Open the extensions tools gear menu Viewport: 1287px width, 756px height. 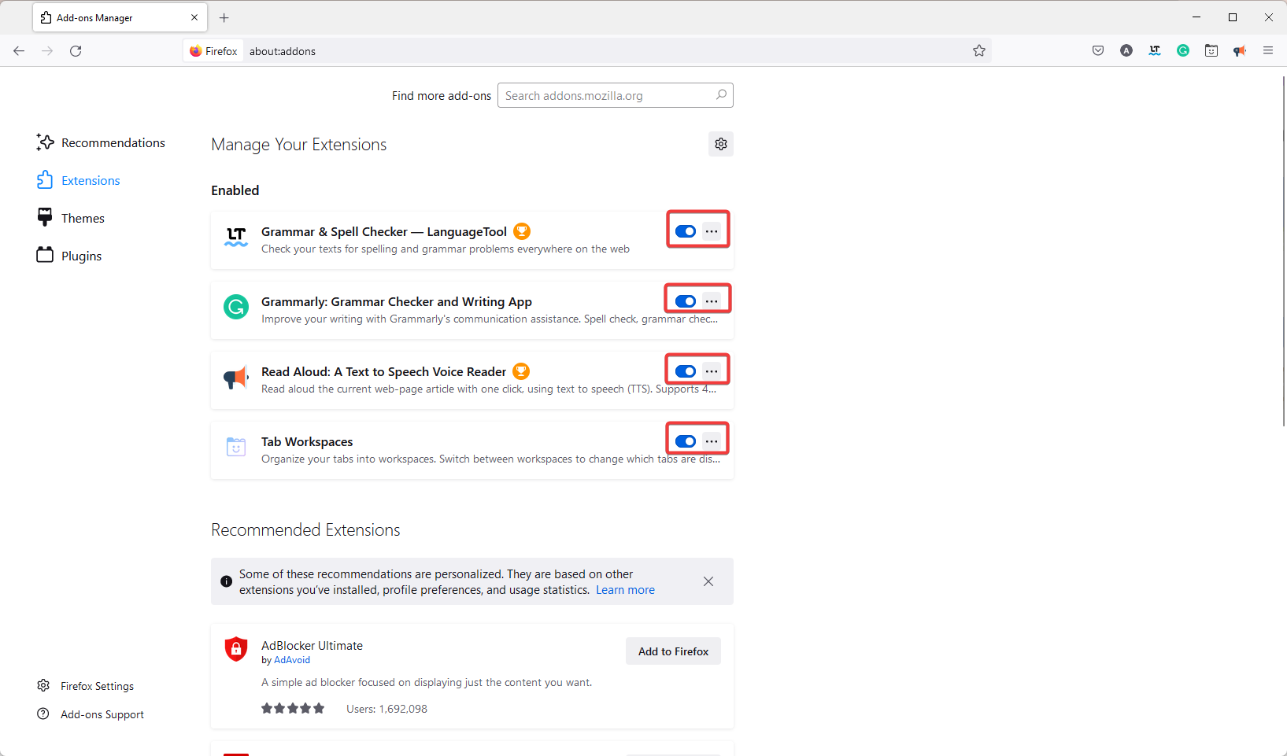721,144
